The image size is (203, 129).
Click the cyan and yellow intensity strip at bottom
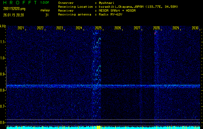click(103, 127)
